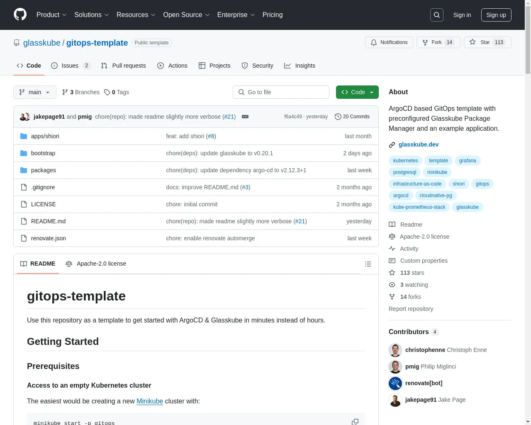Open the README outline list icon
The width and height of the screenshot is (531, 425).
tap(368, 264)
